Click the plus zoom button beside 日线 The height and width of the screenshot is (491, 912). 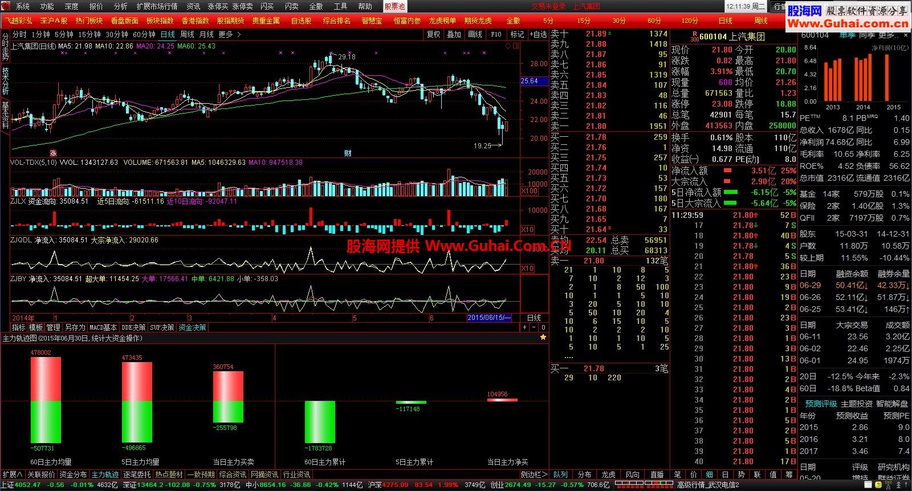(525, 327)
